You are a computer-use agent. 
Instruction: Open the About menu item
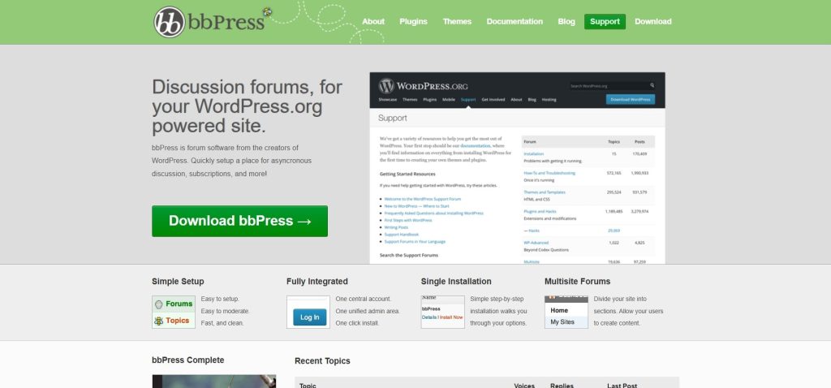click(373, 22)
